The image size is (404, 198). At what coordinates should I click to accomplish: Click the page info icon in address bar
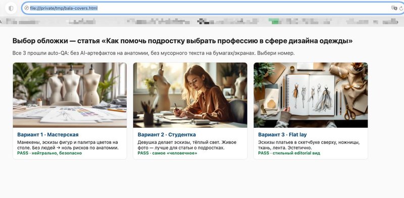click(26, 8)
